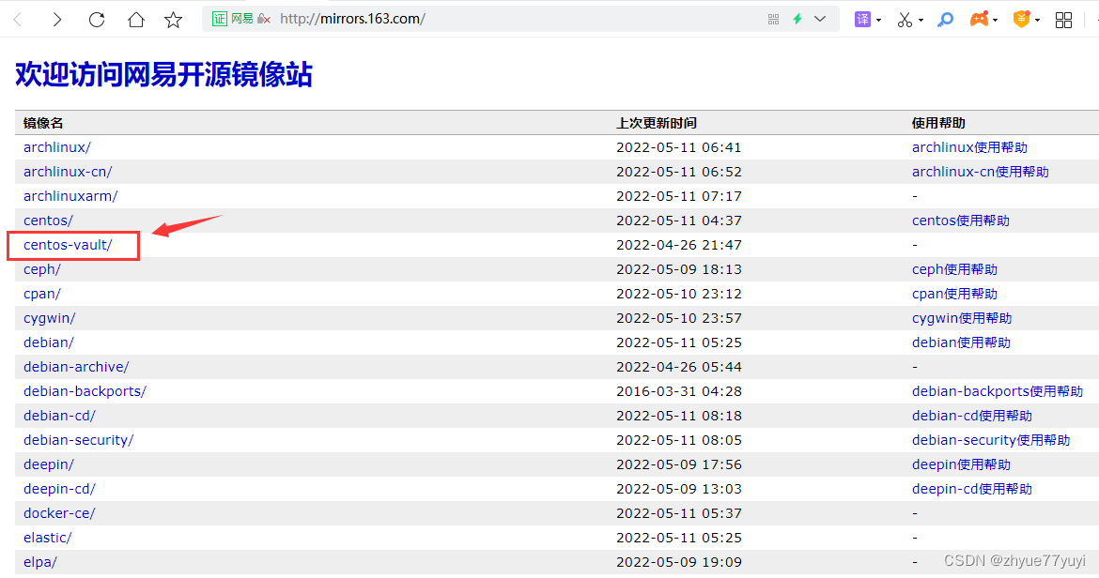Open the centos/ mirror directory
The height and width of the screenshot is (578, 1099).
[48, 221]
